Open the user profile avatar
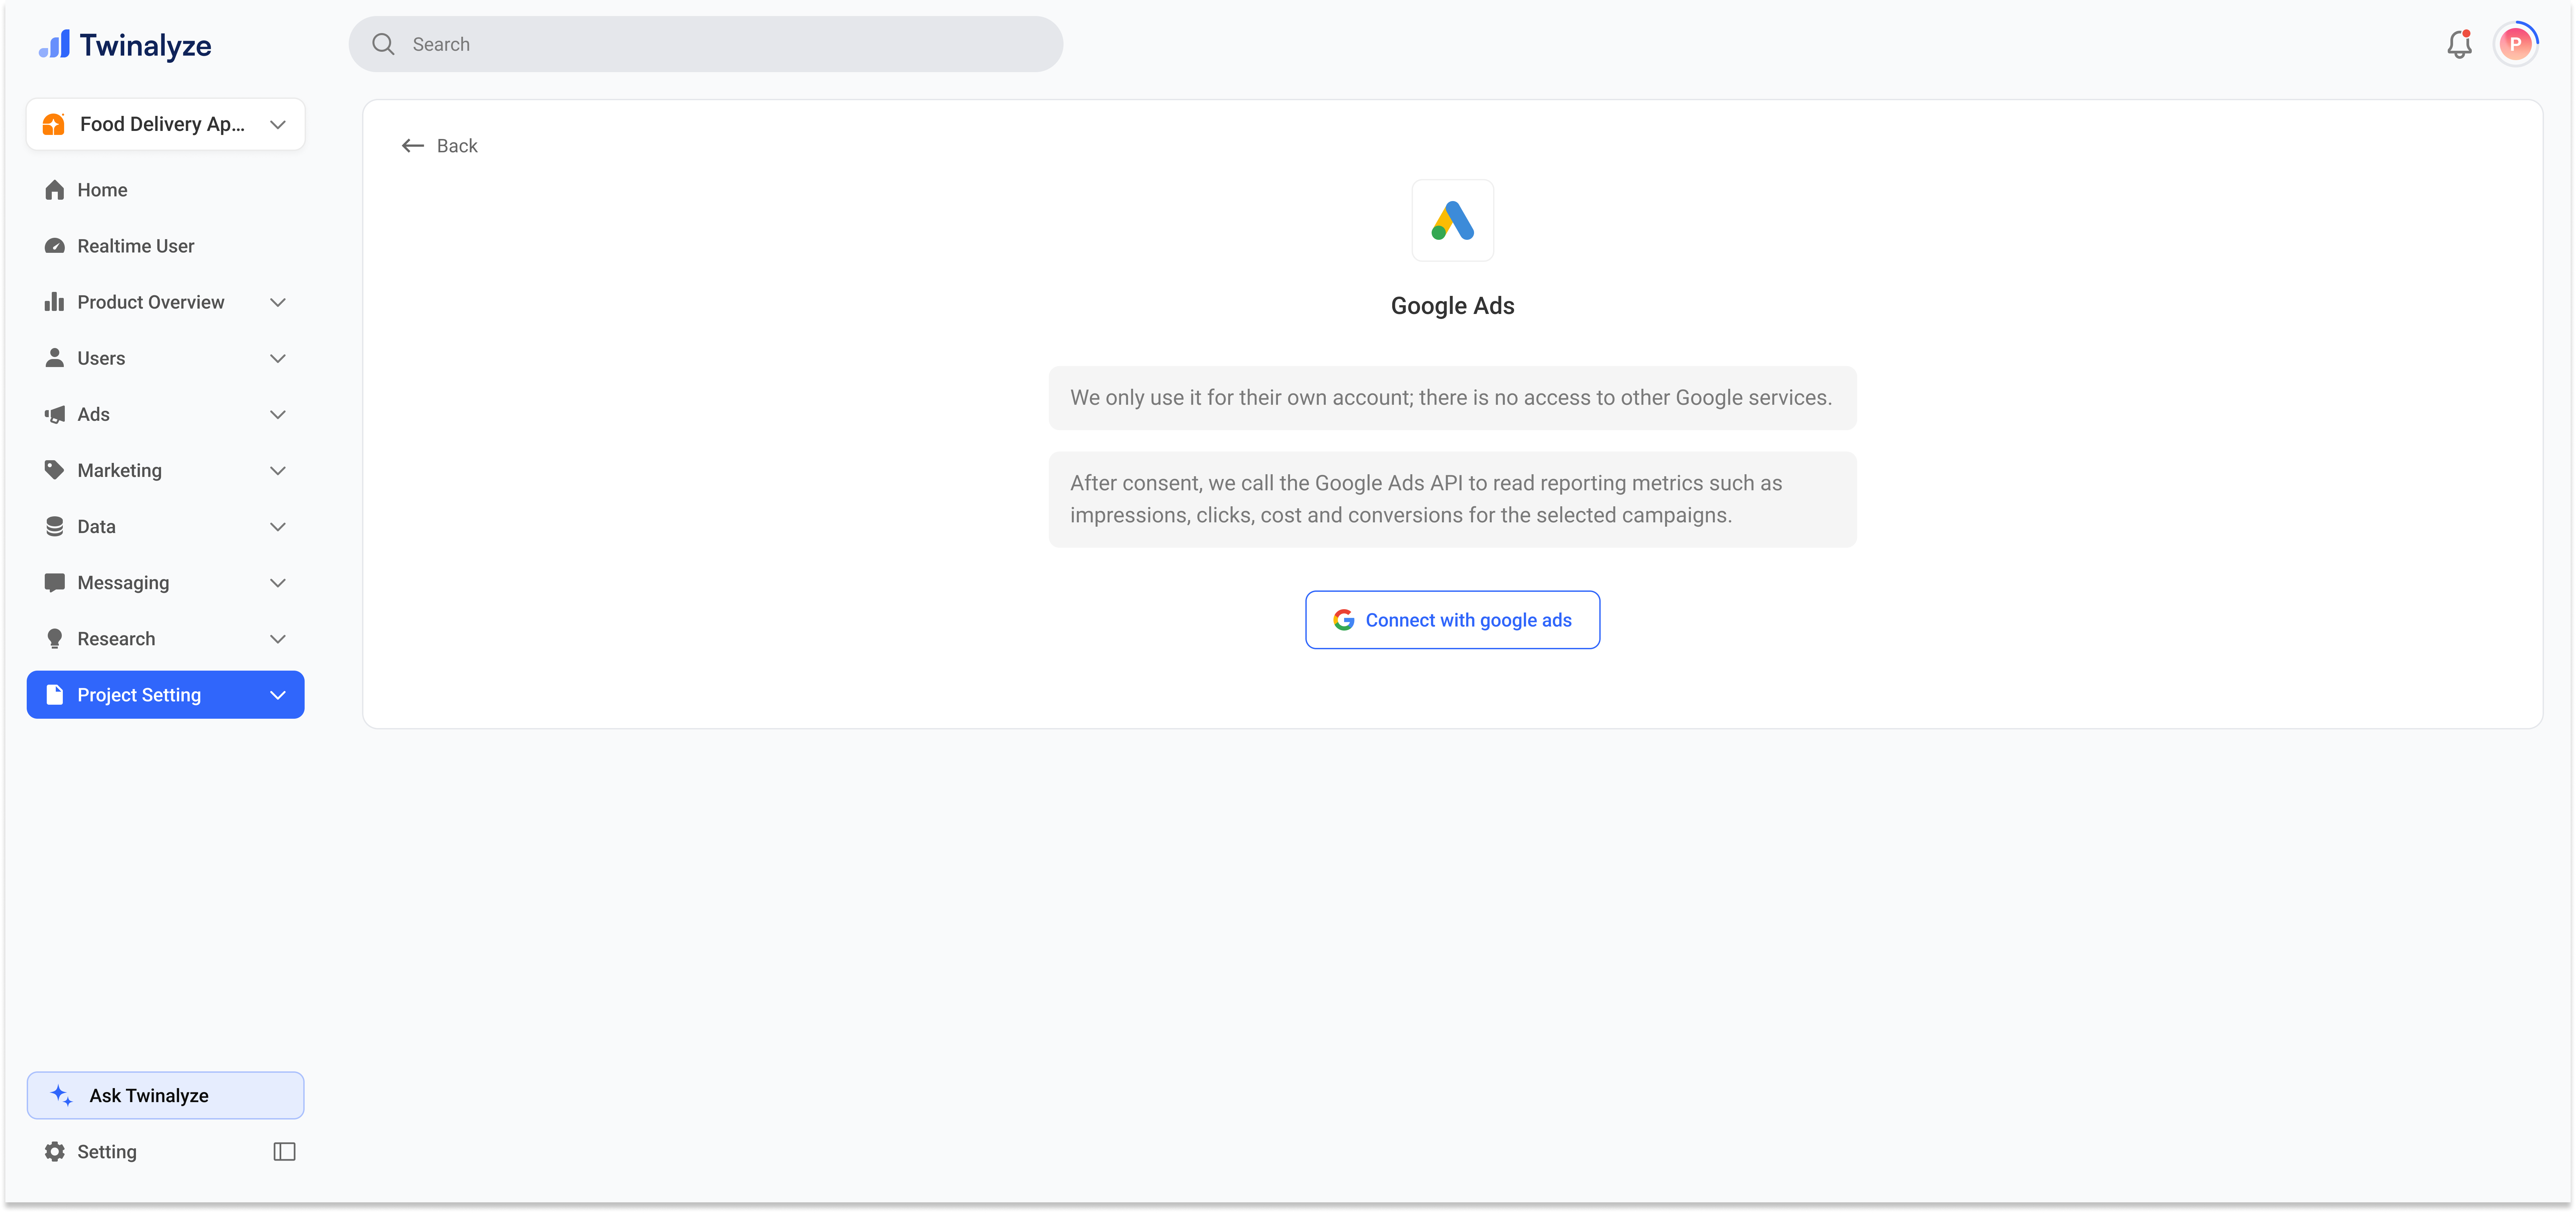Screen dimensions: 2576x1213 [2515, 44]
